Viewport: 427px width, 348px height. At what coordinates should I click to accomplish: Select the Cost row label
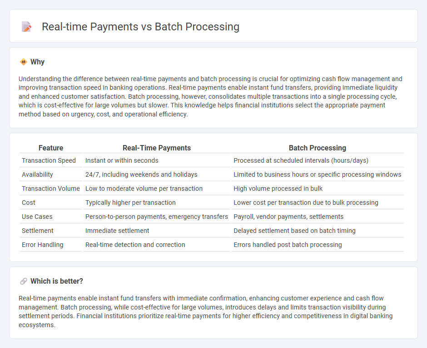coord(29,203)
